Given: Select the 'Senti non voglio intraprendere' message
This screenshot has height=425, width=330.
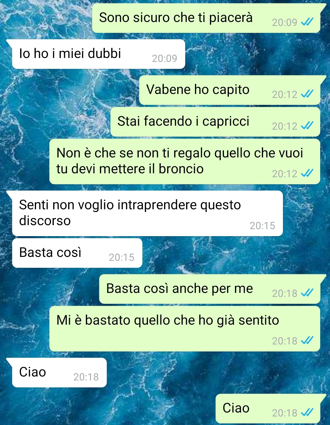Looking at the screenshot, I should (147, 213).
